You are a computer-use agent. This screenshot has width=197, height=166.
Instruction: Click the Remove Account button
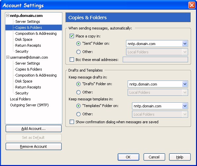(x=33, y=146)
